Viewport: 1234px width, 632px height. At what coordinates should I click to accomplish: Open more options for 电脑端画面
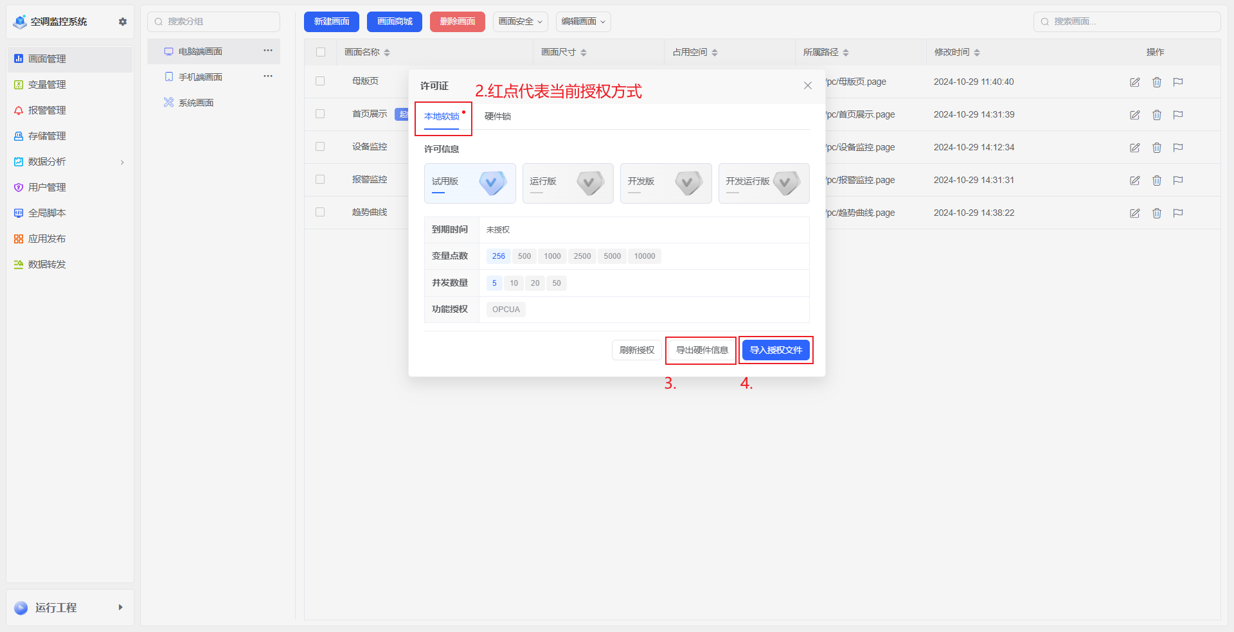(x=268, y=51)
